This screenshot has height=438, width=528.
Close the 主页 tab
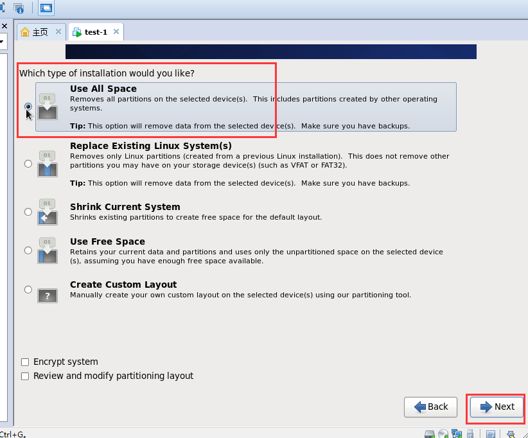coord(58,31)
